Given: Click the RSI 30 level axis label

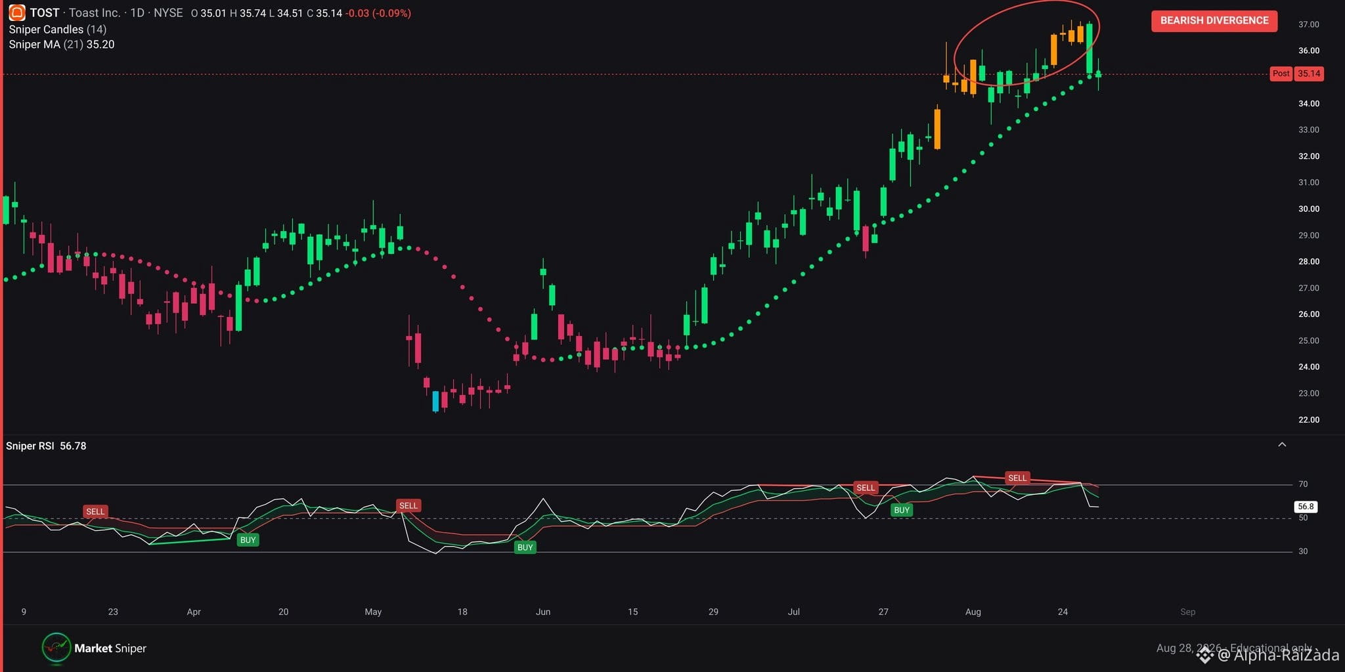Looking at the screenshot, I should click(1303, 551).
